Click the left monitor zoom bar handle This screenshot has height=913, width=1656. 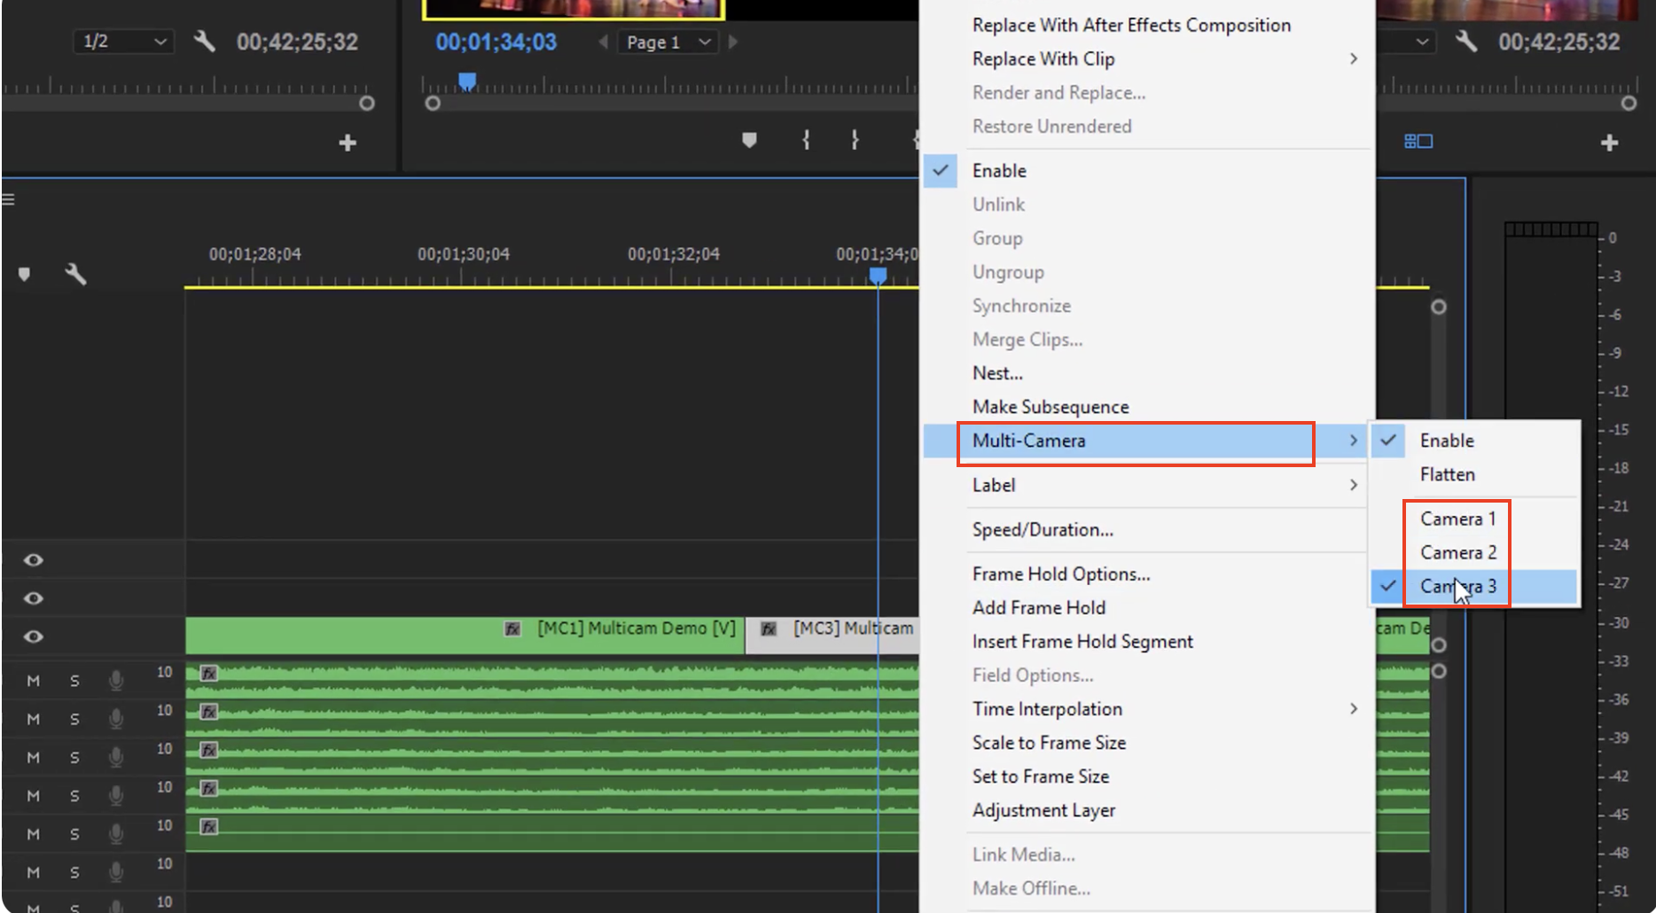coord(367,103)
